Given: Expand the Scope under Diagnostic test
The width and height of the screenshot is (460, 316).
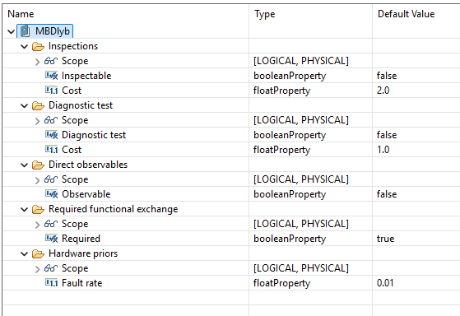Looking at the screenshot, I should tap(37, 121).
